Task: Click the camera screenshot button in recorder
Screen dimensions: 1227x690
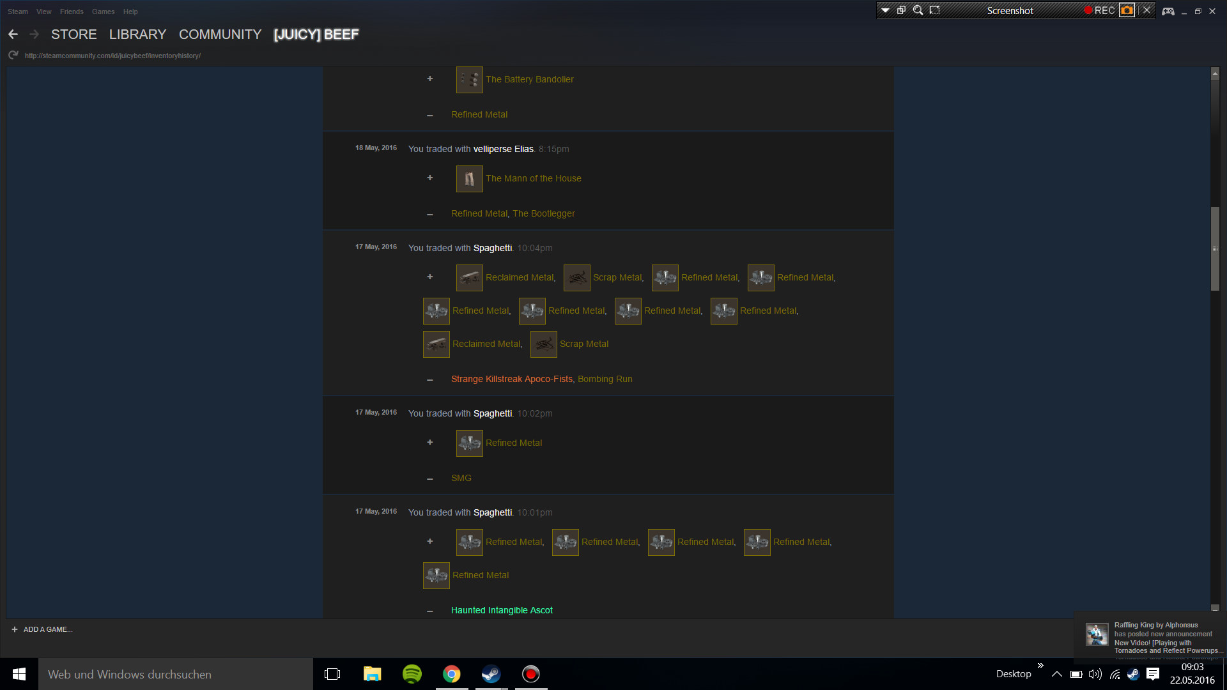Action: [x=1127, y=10]
